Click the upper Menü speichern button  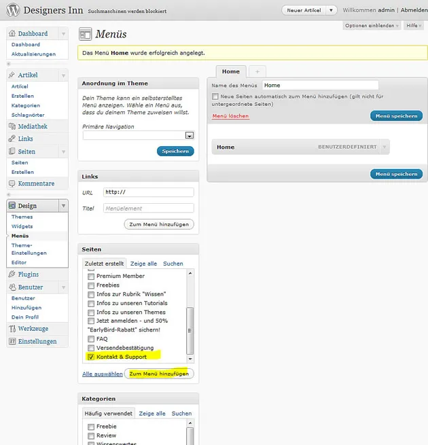point(396,116)
